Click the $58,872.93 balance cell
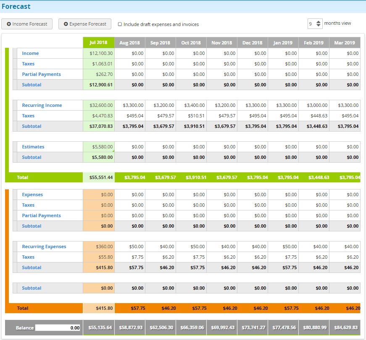 click(130, 328)
